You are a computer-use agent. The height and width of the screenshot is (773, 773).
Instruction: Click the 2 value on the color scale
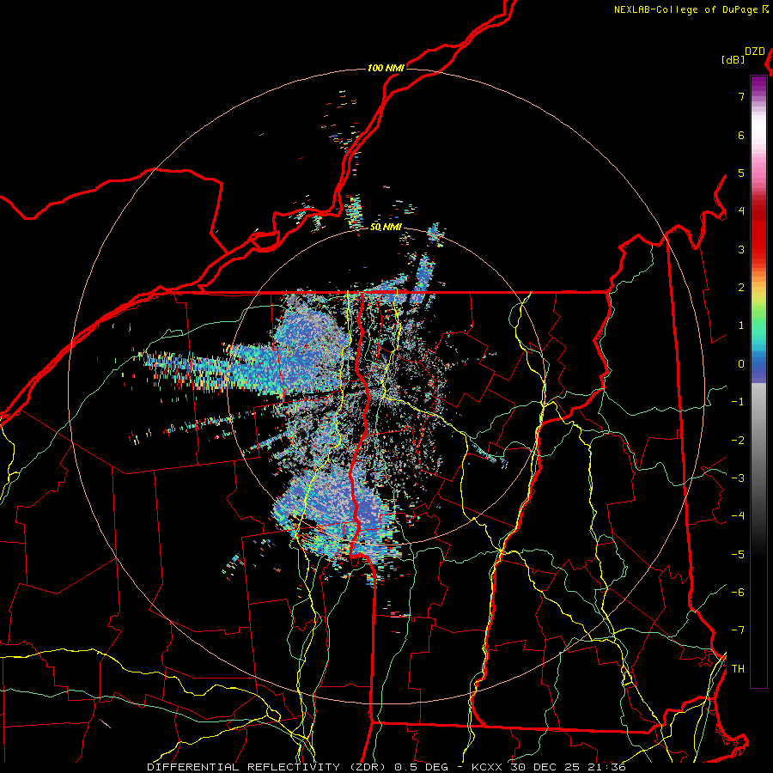(x=741, y=288)
